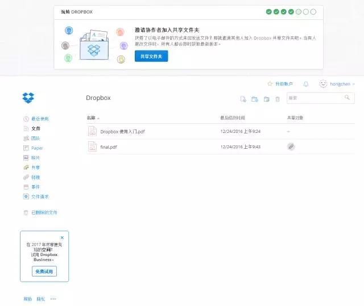Click the Dropbox page title
The image size is (364, 306).
[98, 98]
